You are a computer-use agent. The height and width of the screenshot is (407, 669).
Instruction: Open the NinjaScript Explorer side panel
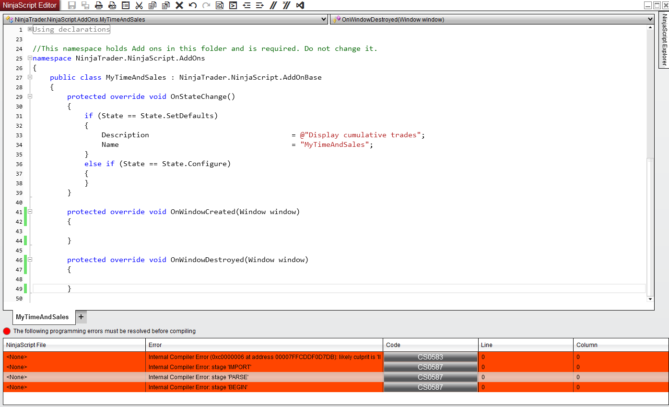click(x=664, y=40)
